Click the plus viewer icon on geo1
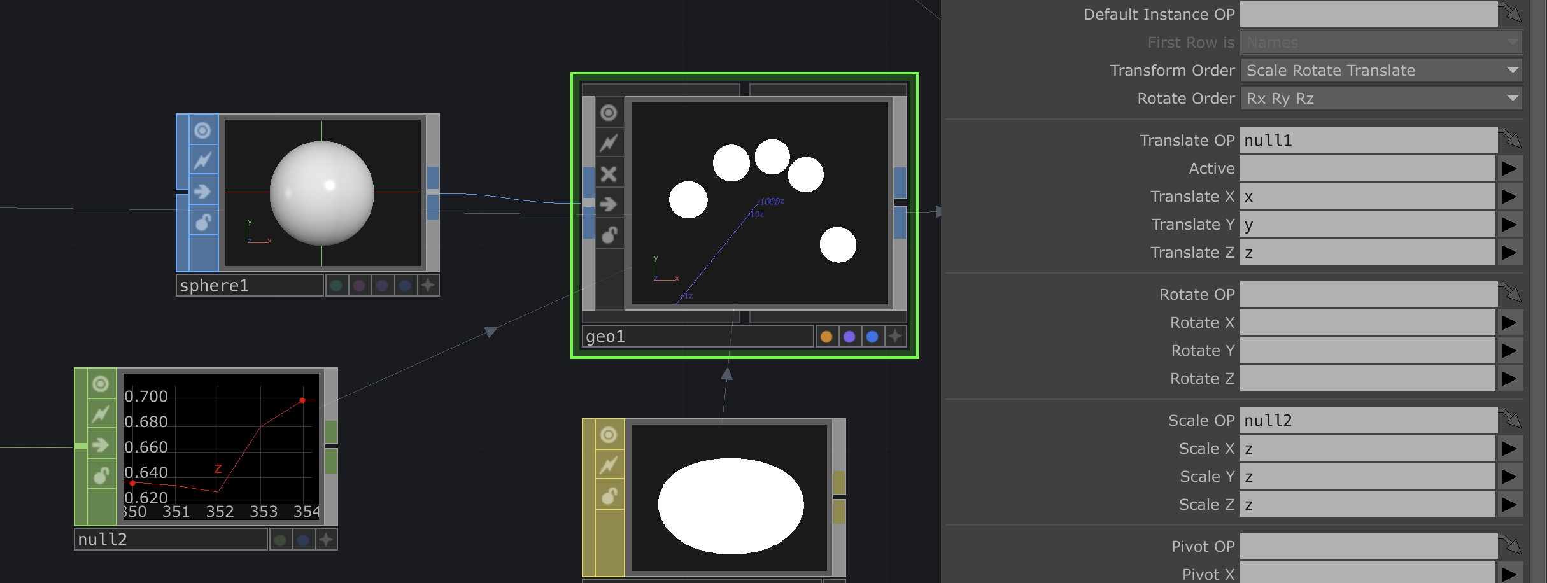 [895, 336]
